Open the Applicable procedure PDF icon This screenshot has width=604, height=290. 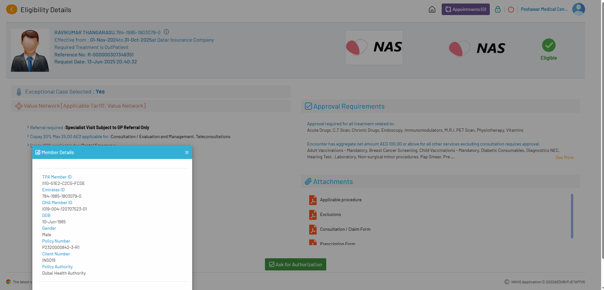click(313, 200)
